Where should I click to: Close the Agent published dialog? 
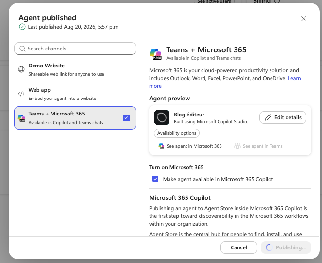(304, 19)
